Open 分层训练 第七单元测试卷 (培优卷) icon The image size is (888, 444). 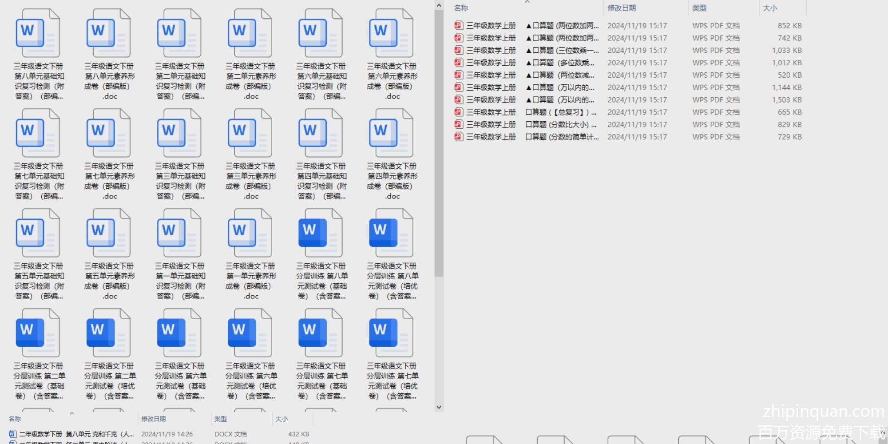point(392,333)
